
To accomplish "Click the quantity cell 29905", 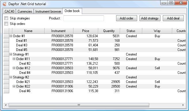I will 116,82.
